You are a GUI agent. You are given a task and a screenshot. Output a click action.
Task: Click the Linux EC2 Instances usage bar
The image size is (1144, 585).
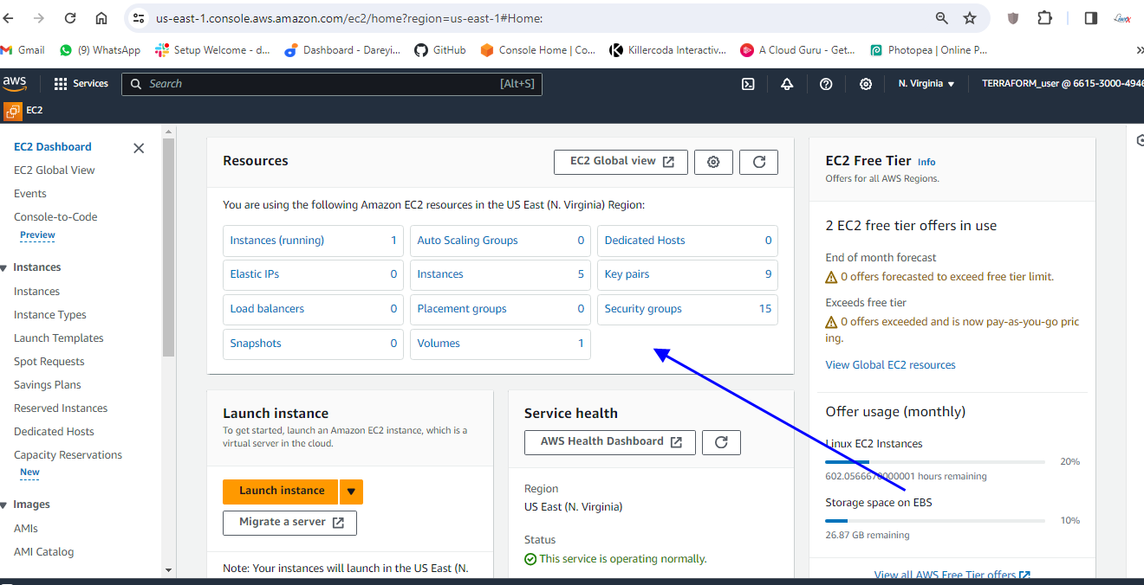tap(934, 462)
